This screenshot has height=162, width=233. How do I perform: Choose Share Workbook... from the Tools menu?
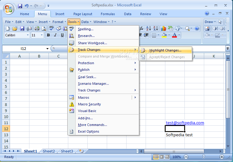tap(103, 43)
